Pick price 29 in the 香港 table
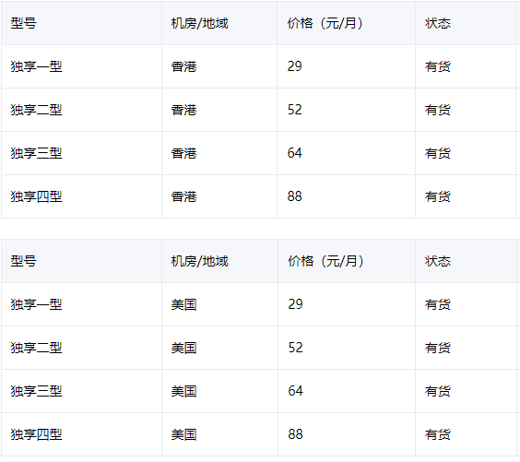Screen dimensions: 520x462 pyautogui.click(x=294, y=66)
